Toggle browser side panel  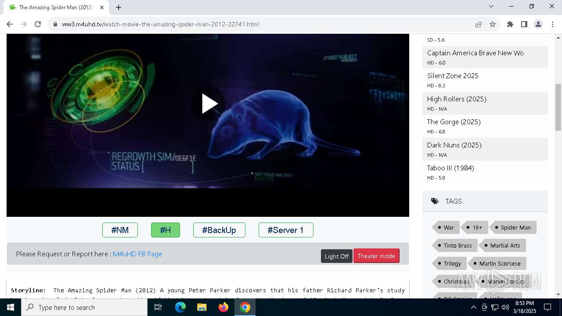click(524, 24)
